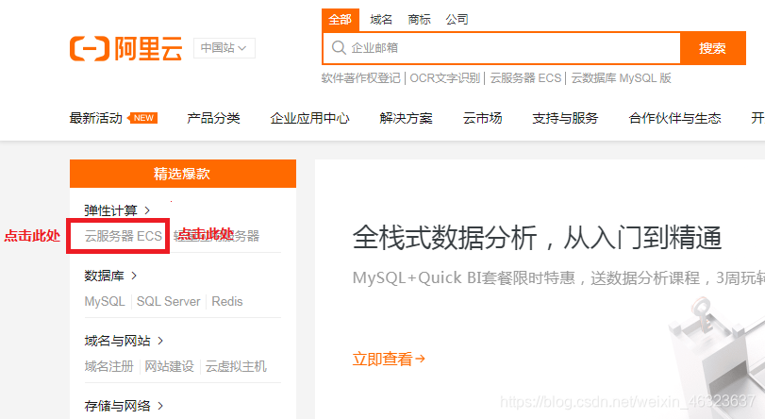Click the 云虚拟主机 link
Viewport: 765px width, 419px height.
click(236, 366)
